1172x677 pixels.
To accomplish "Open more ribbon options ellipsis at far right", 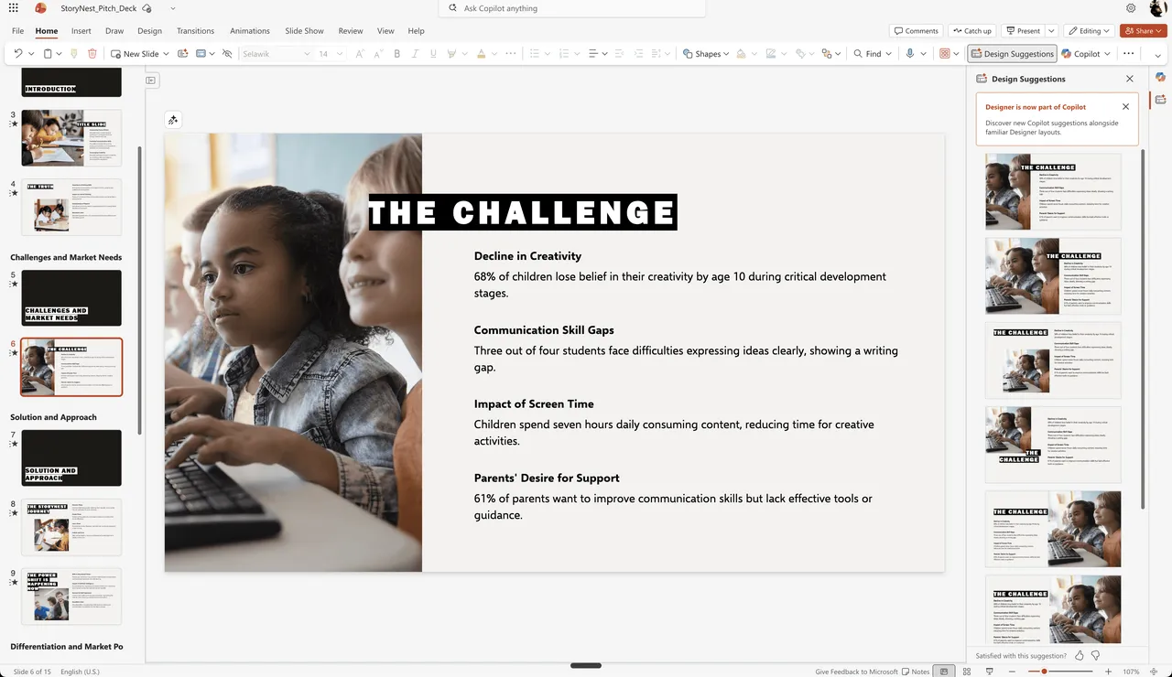I will 1129,54.
